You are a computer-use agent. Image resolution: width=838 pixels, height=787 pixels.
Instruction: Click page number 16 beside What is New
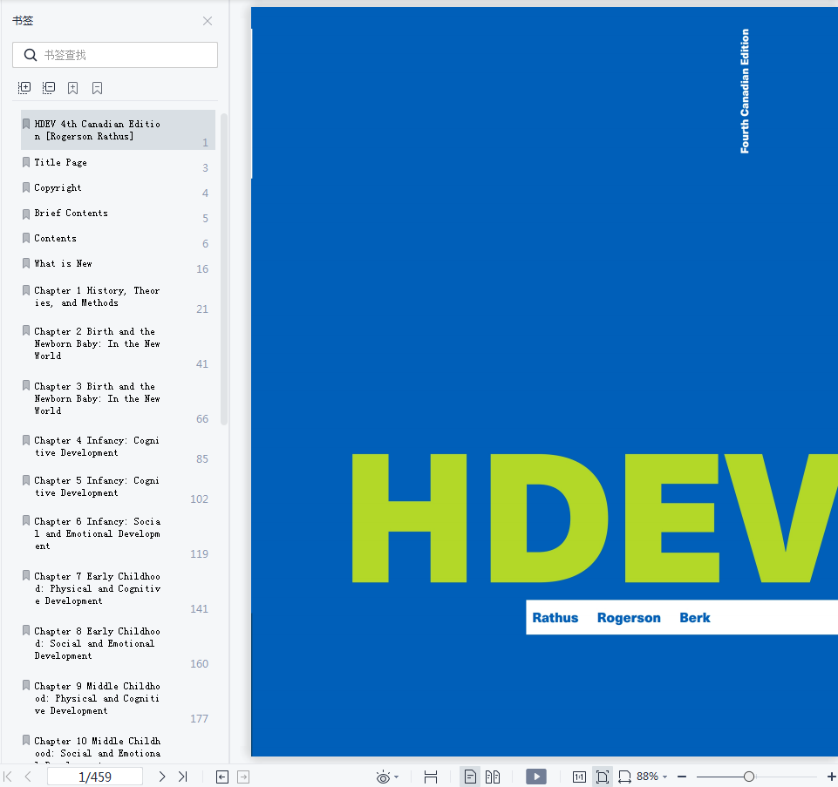[202, 268]
